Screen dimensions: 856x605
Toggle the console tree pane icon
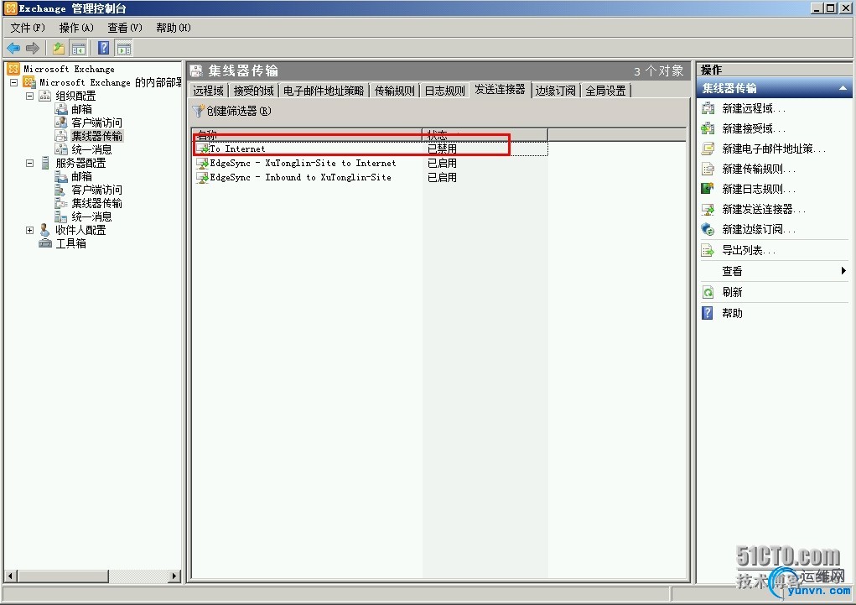pyautogui.click(x=79, y=49)
